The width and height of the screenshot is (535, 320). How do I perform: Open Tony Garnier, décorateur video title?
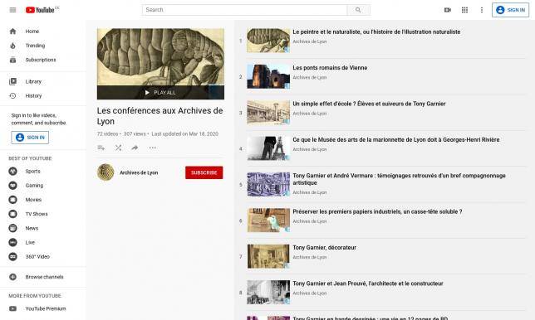click(325, 248)
